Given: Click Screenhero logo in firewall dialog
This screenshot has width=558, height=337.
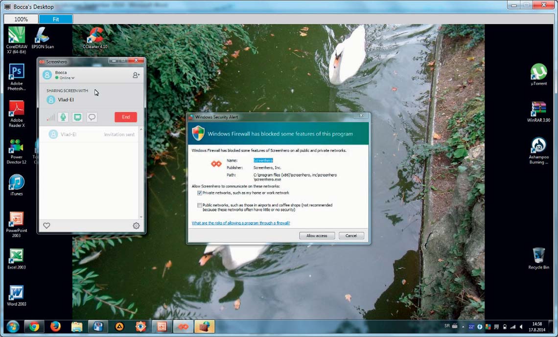Looking at the screenshot, I should [x=216, y=164].
